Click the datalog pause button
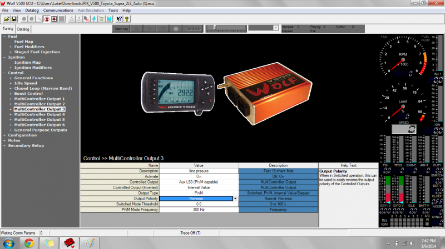 click(162, 29)
